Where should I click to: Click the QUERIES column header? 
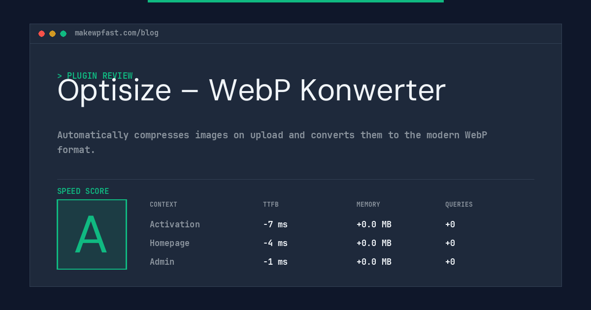click(459, 205)
